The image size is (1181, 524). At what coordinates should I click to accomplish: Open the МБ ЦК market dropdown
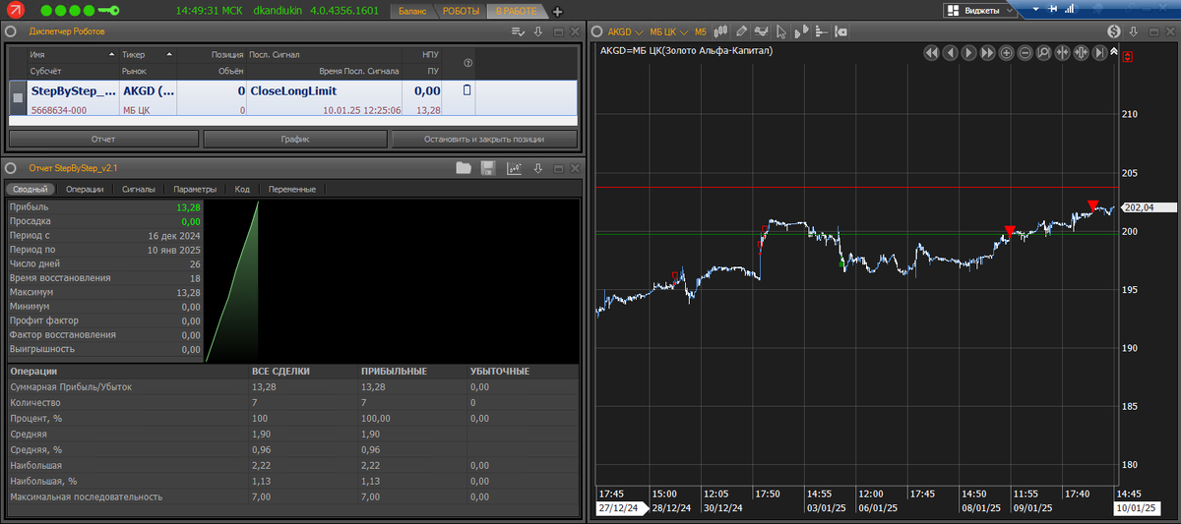point(669,31)
